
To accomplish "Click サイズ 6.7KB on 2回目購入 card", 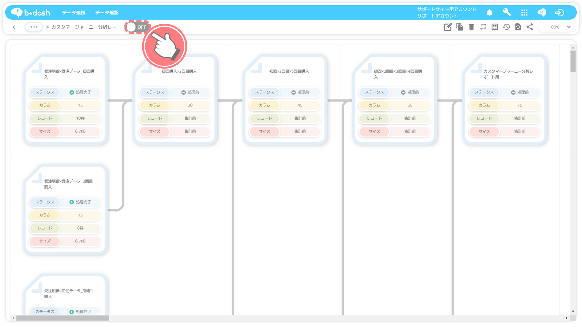I will tap(80, 241).
